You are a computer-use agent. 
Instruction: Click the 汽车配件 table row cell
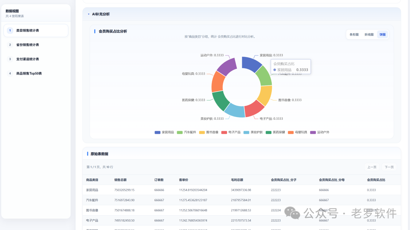pos(92,200)
